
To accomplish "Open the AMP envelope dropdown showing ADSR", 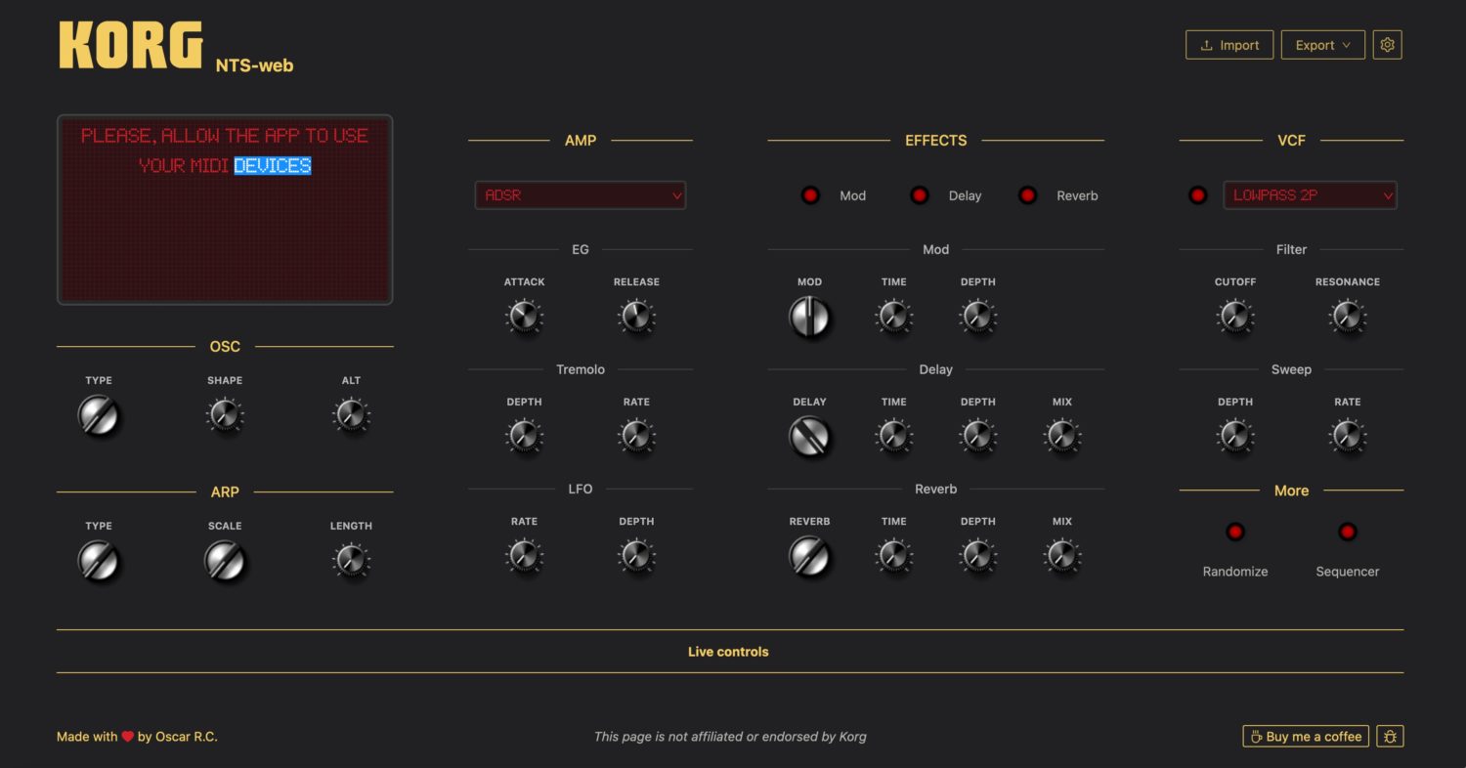I will [580, 194].
